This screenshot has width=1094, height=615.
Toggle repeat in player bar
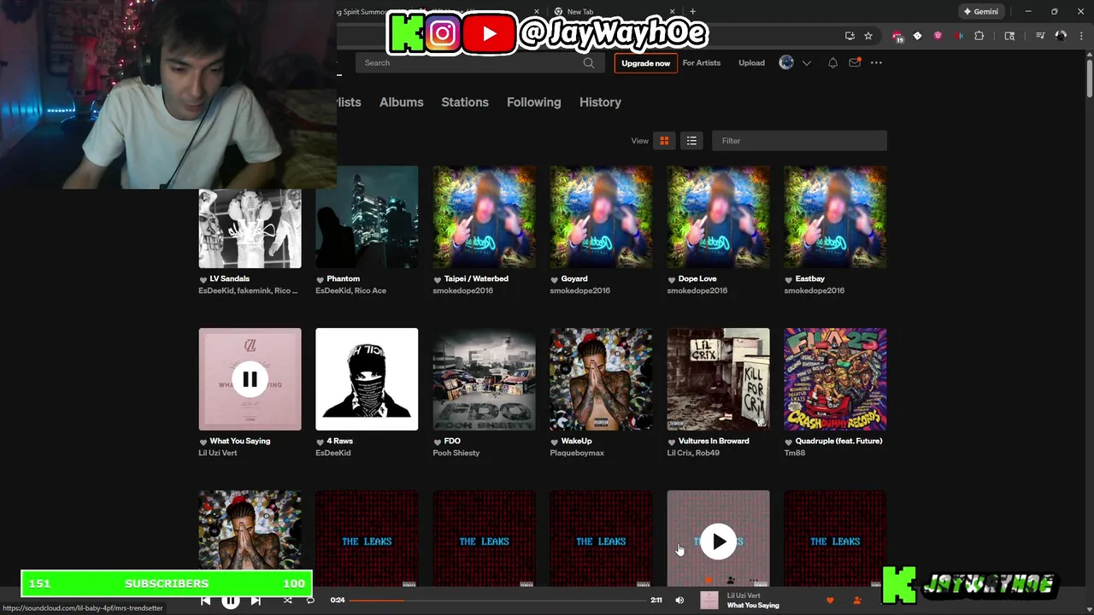pyautogui.click(x=310, y=600)
